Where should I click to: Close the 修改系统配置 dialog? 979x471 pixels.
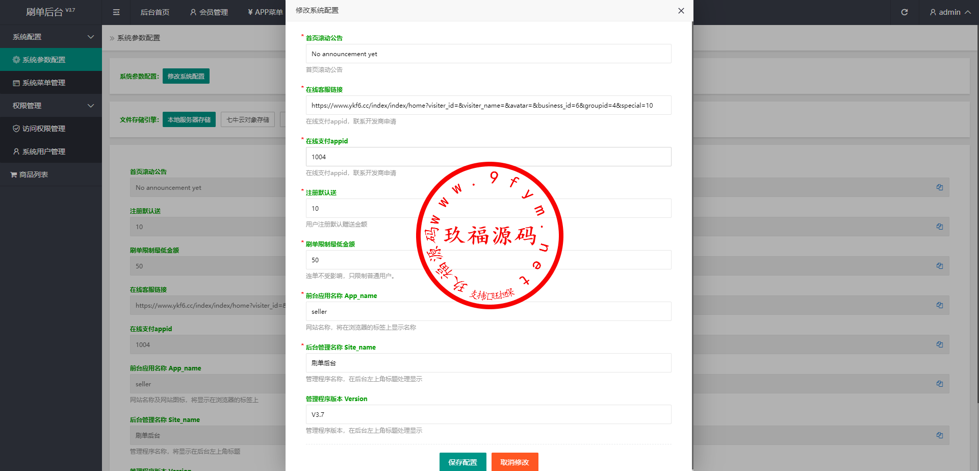click(x=681, y=11)
